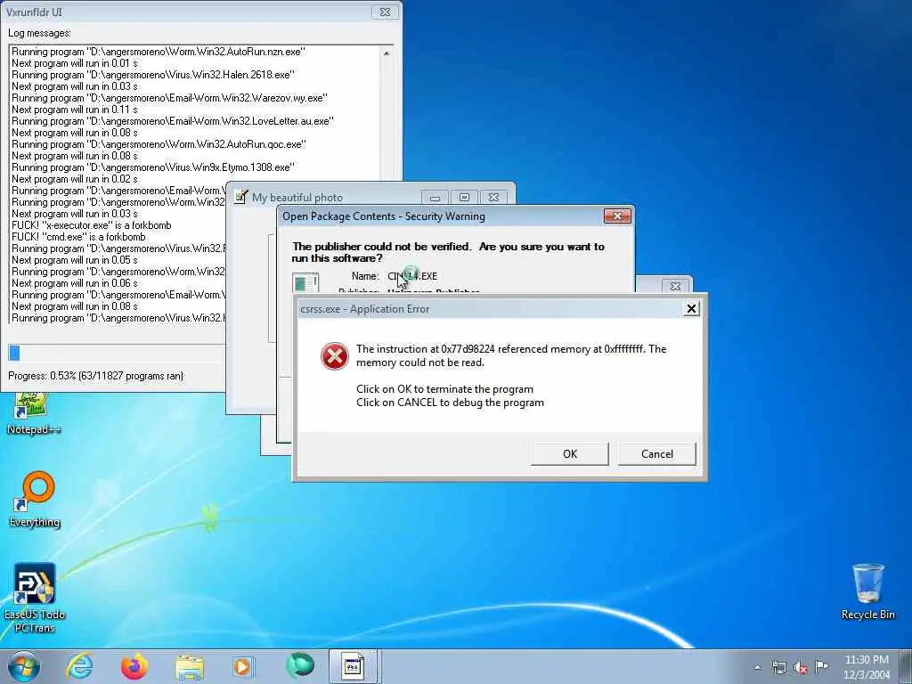Select log line "Virus.Win9x.Etymo.1308.exe"
The height and width of the screenshot is (684, 912).
click(153, 167)
